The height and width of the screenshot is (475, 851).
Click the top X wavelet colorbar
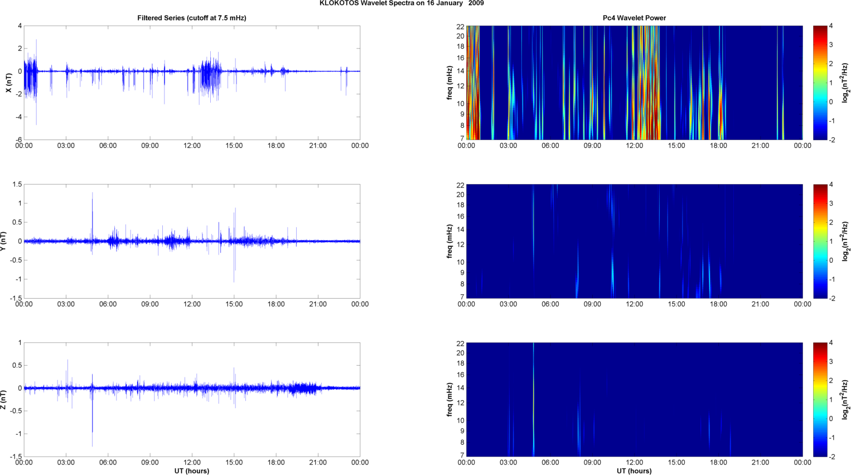[x=820, y=83]
